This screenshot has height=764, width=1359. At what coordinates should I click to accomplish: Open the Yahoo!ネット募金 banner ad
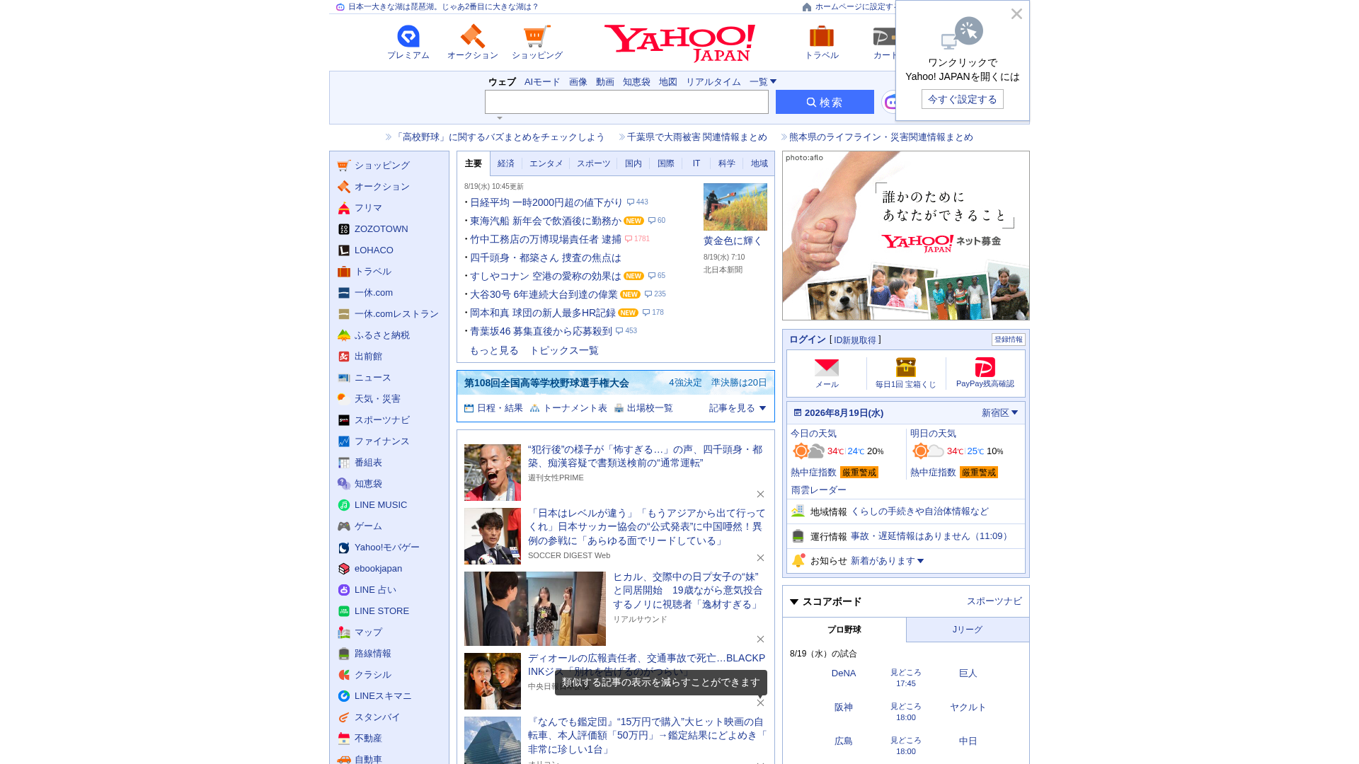(x=906, y=236)
